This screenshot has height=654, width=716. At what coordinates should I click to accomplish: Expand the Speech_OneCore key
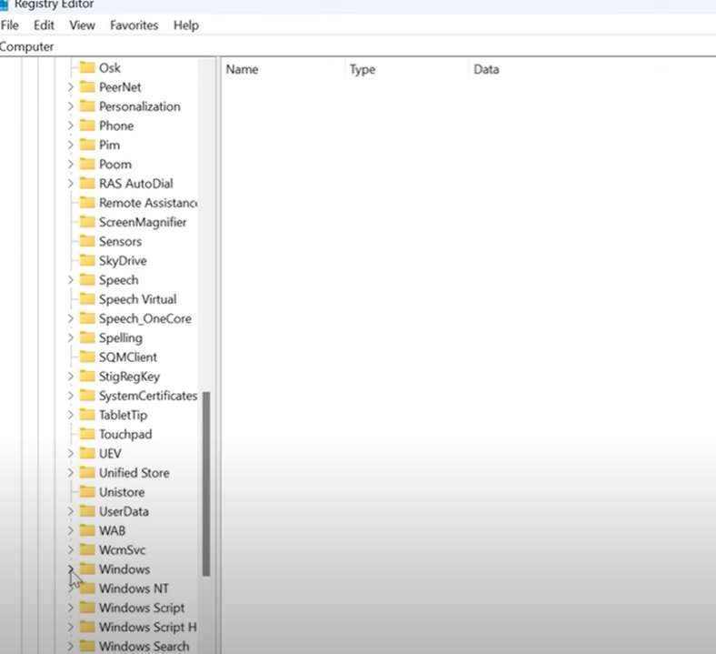point(70,318)
